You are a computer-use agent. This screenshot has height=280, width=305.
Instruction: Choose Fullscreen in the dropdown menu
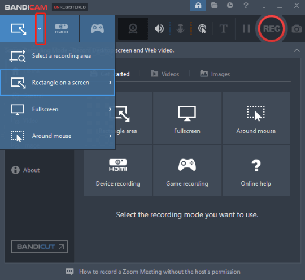tap(58, 109)
